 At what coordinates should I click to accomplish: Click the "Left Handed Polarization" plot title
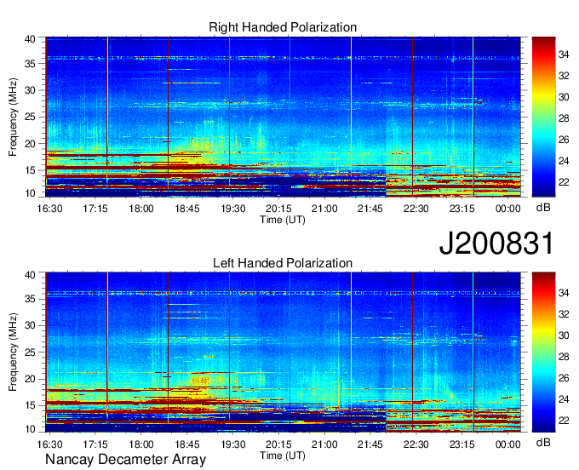pyautogui.click(x=283, y=263)
